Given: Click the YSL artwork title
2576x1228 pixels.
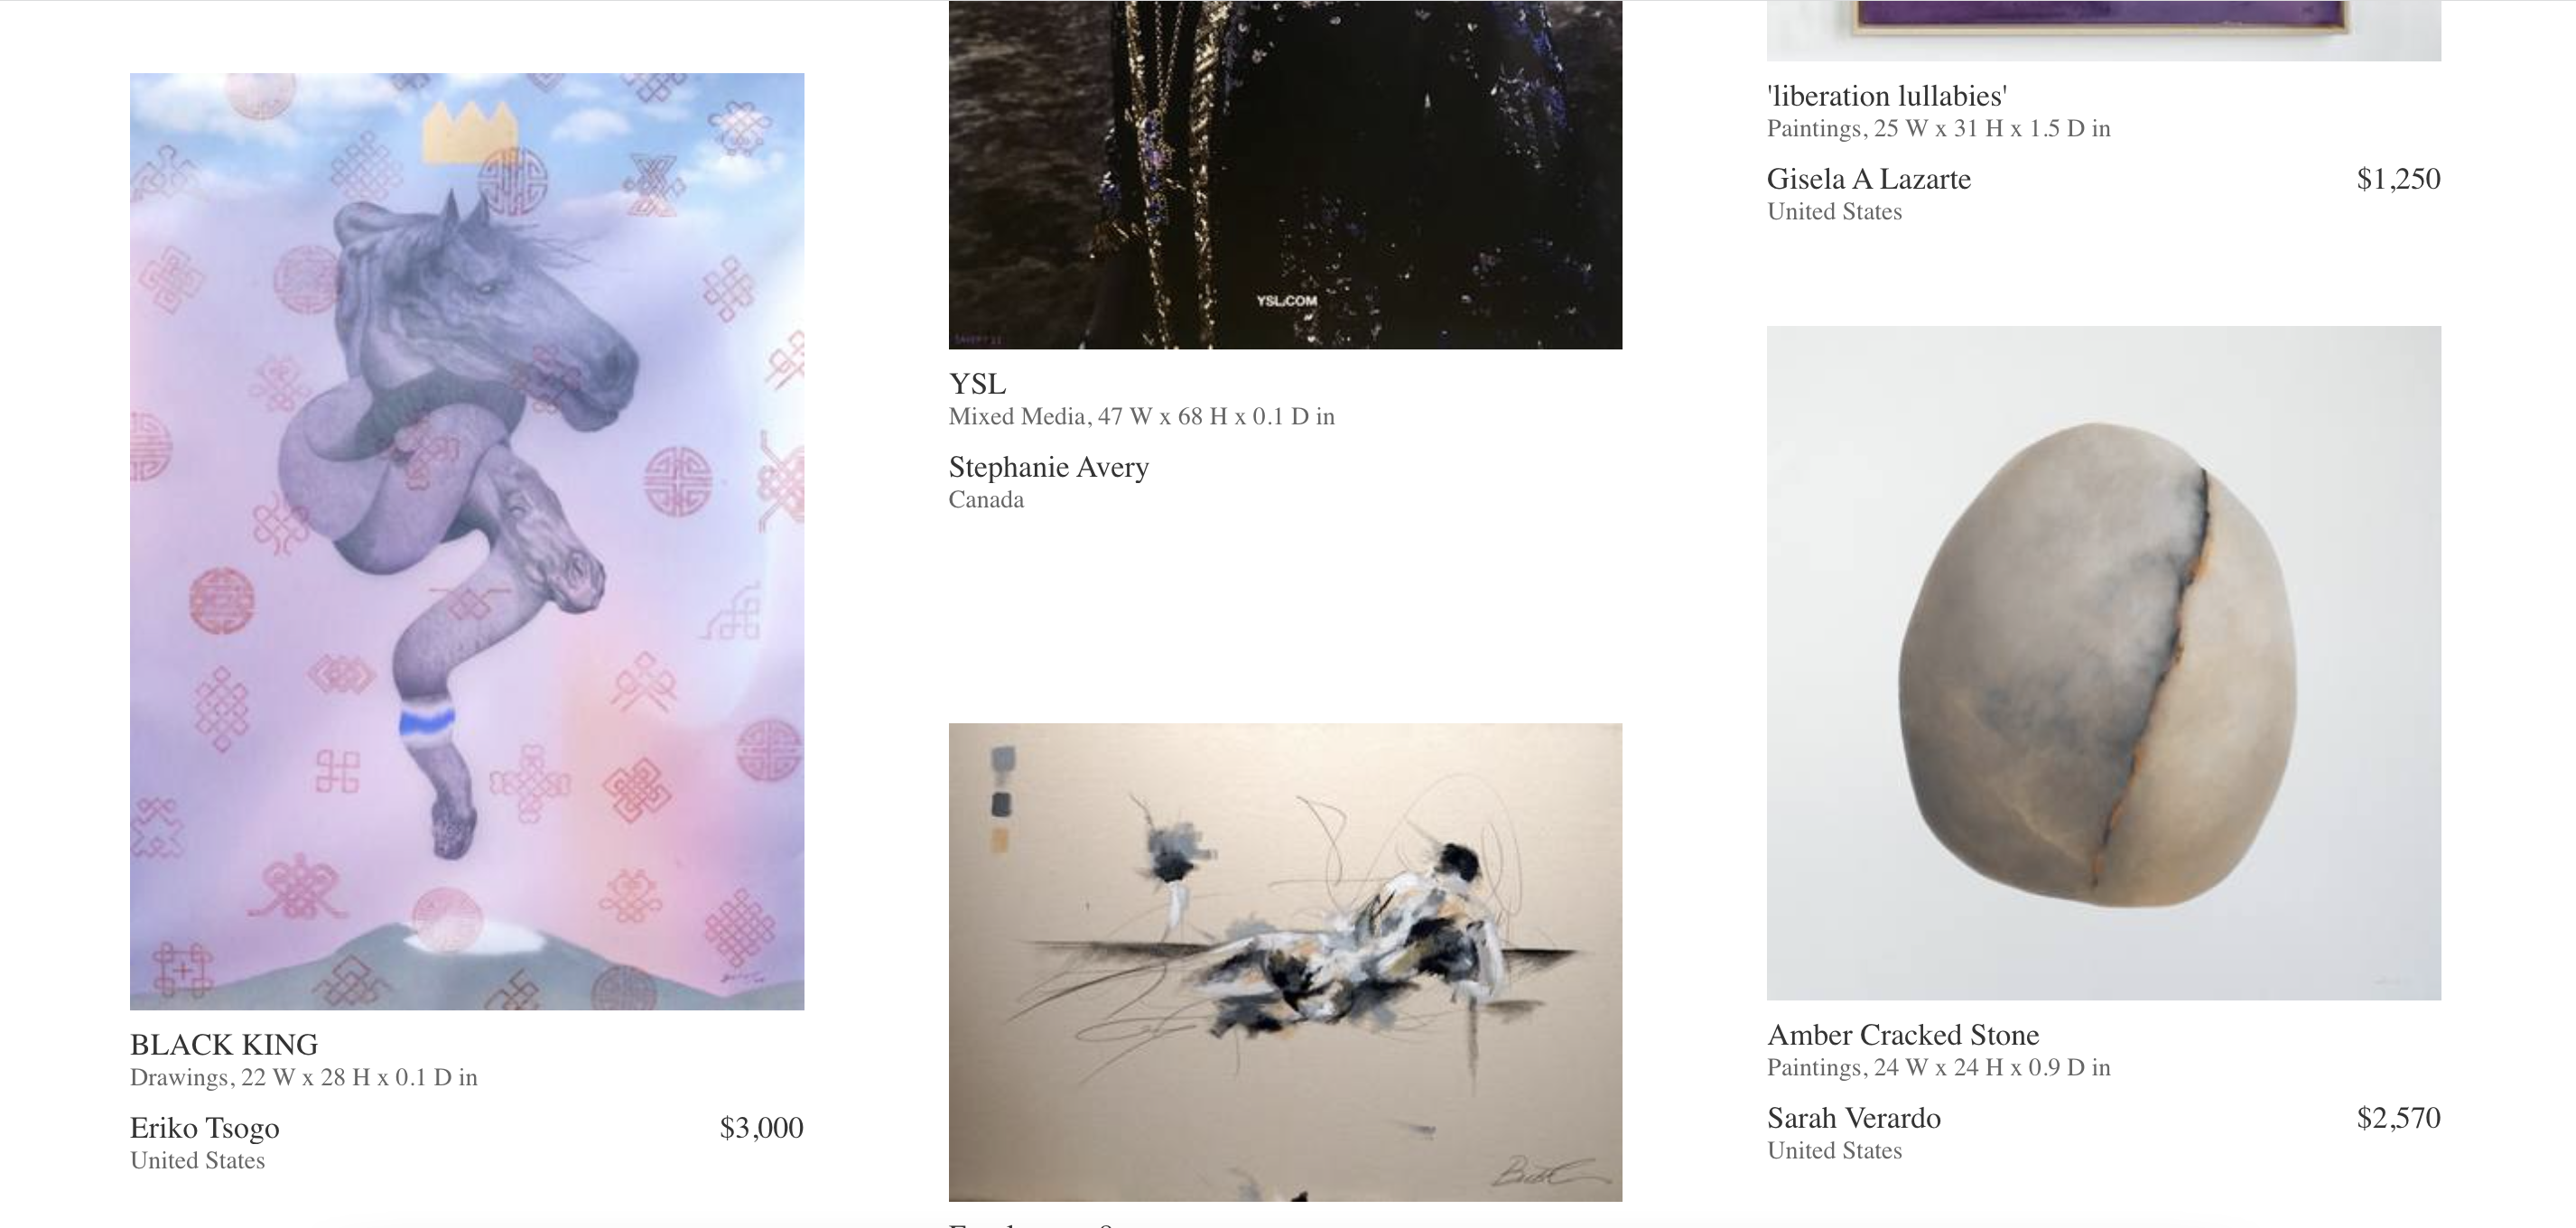Looking at the screenshot, I should (x=978, y=384).
